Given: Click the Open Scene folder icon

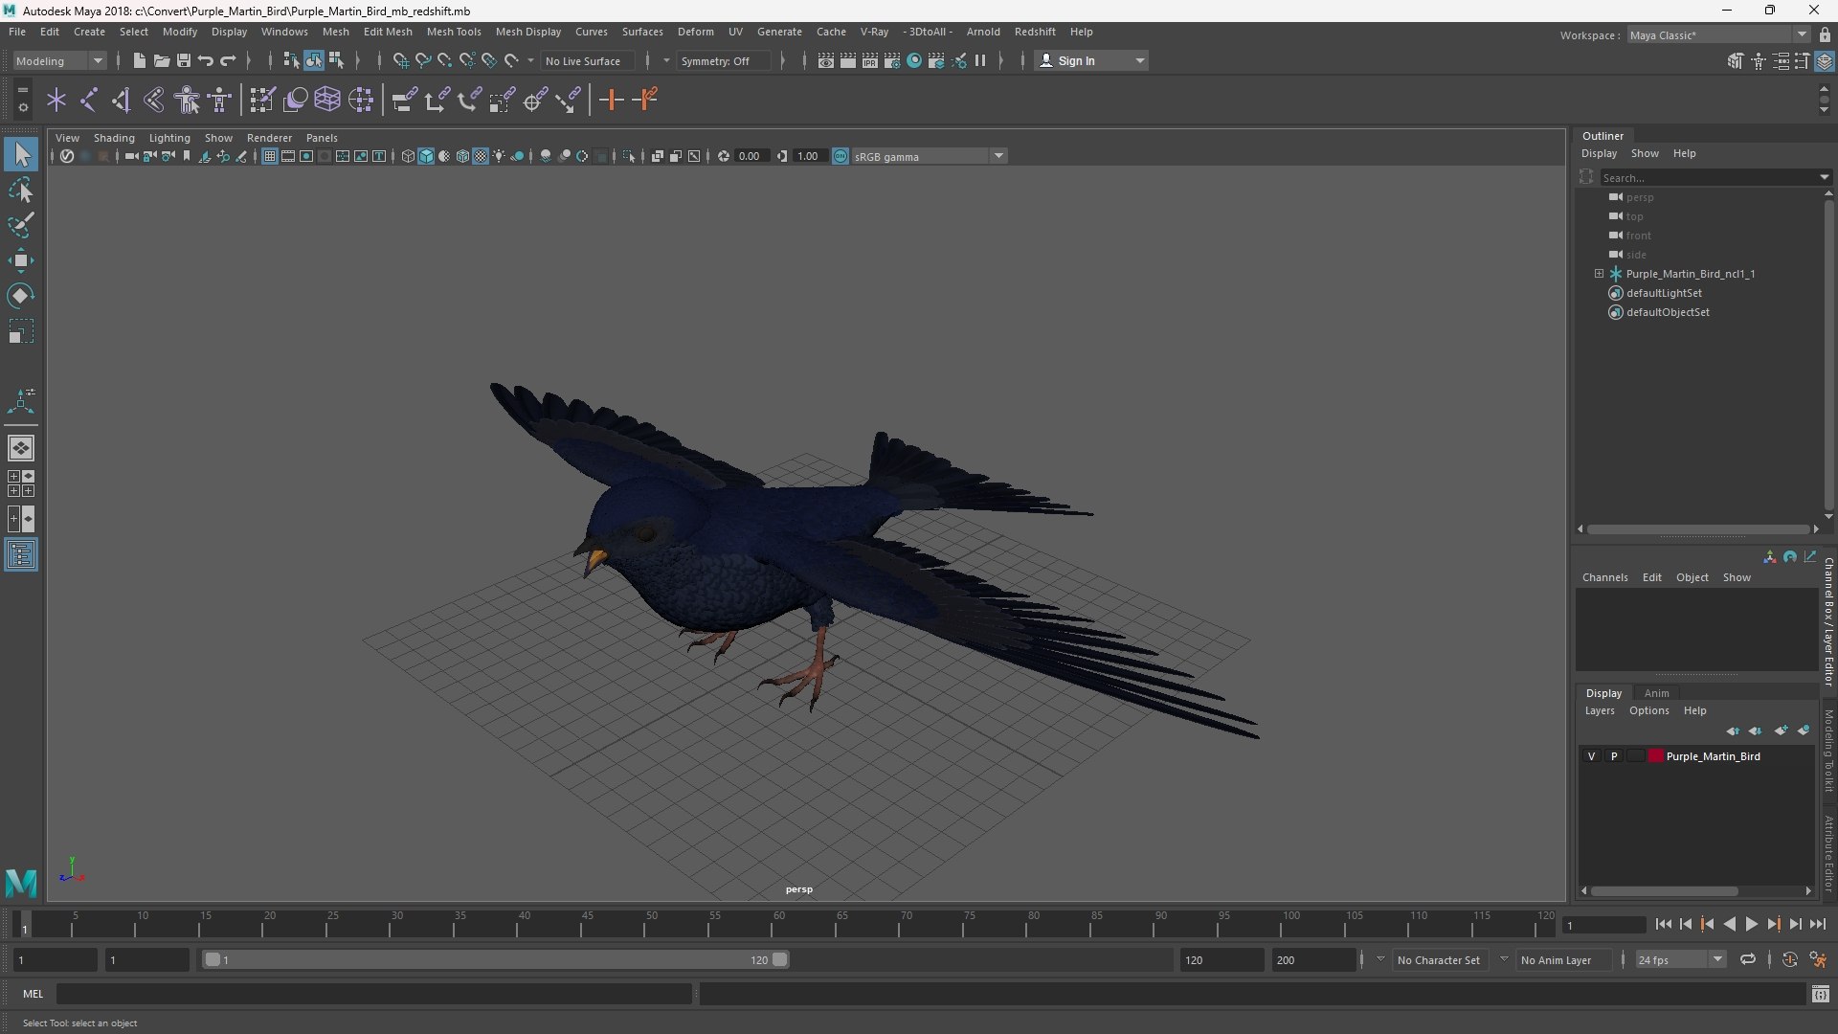Looking at the screenshot, I should click(x=161, y=60).
